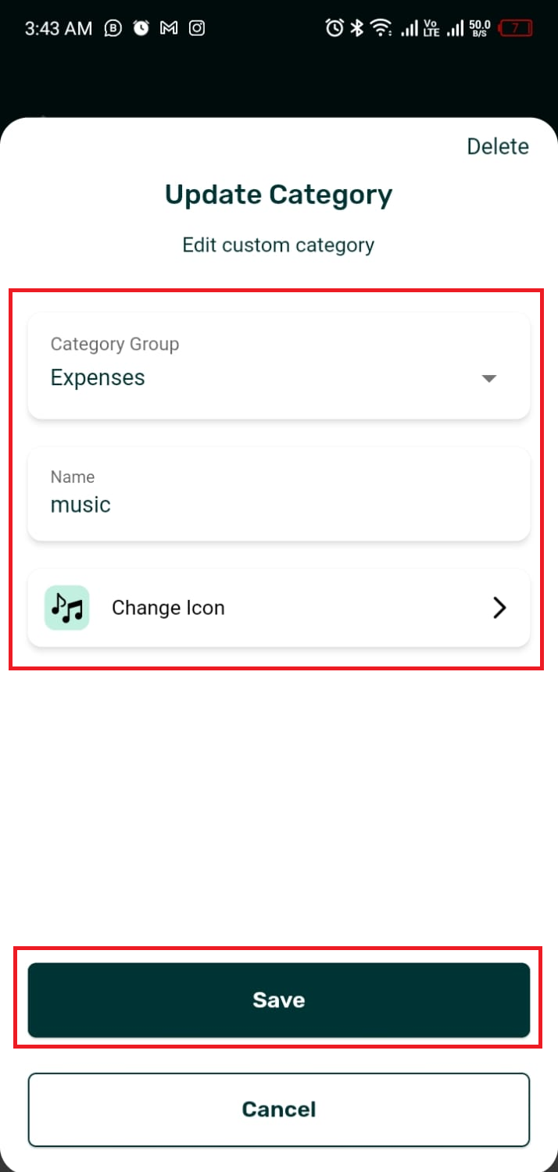This screenshot has width=558, height=1172.
Task: Tap the Update Category title
Action: (x=278, y=194)
